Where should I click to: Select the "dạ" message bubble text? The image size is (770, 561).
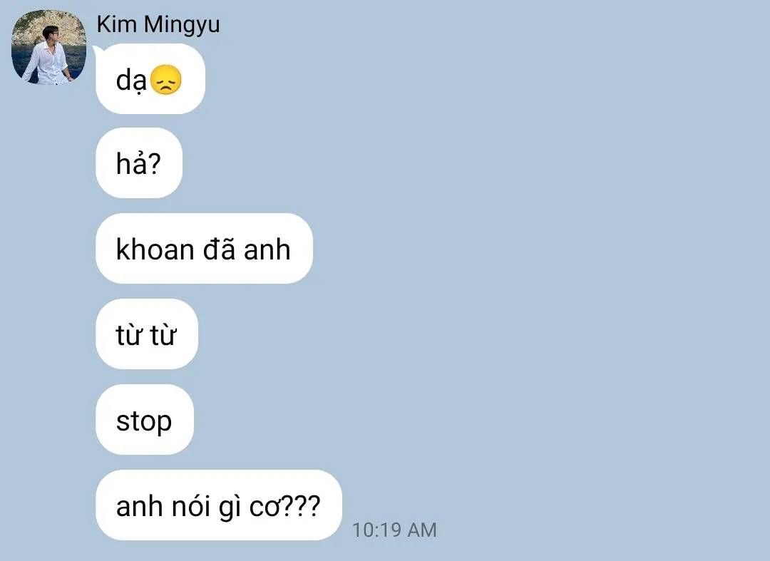131,80
